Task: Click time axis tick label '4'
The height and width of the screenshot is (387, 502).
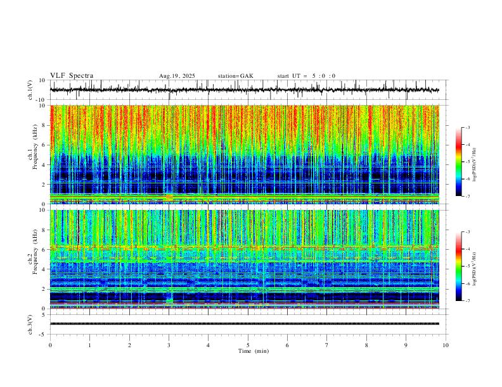Action: (x=208, y=345)
